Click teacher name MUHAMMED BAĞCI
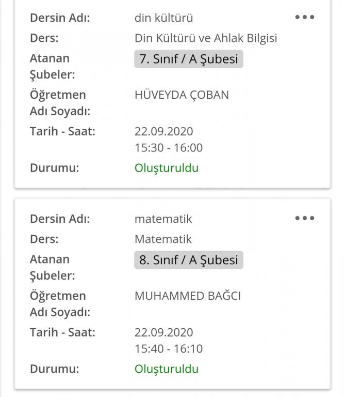The width and height of the screenshot is (345, 397). 187,296
